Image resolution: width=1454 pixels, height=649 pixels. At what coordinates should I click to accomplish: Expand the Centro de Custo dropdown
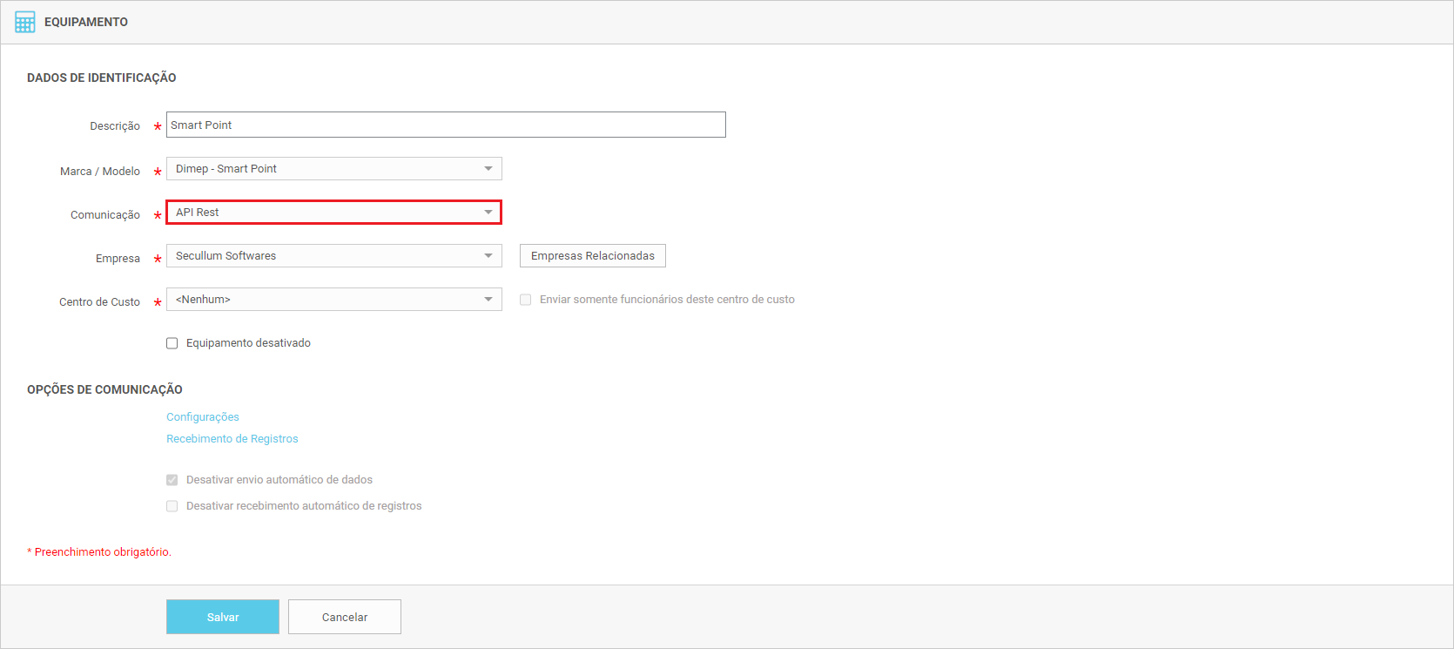(x=333, y=300)
